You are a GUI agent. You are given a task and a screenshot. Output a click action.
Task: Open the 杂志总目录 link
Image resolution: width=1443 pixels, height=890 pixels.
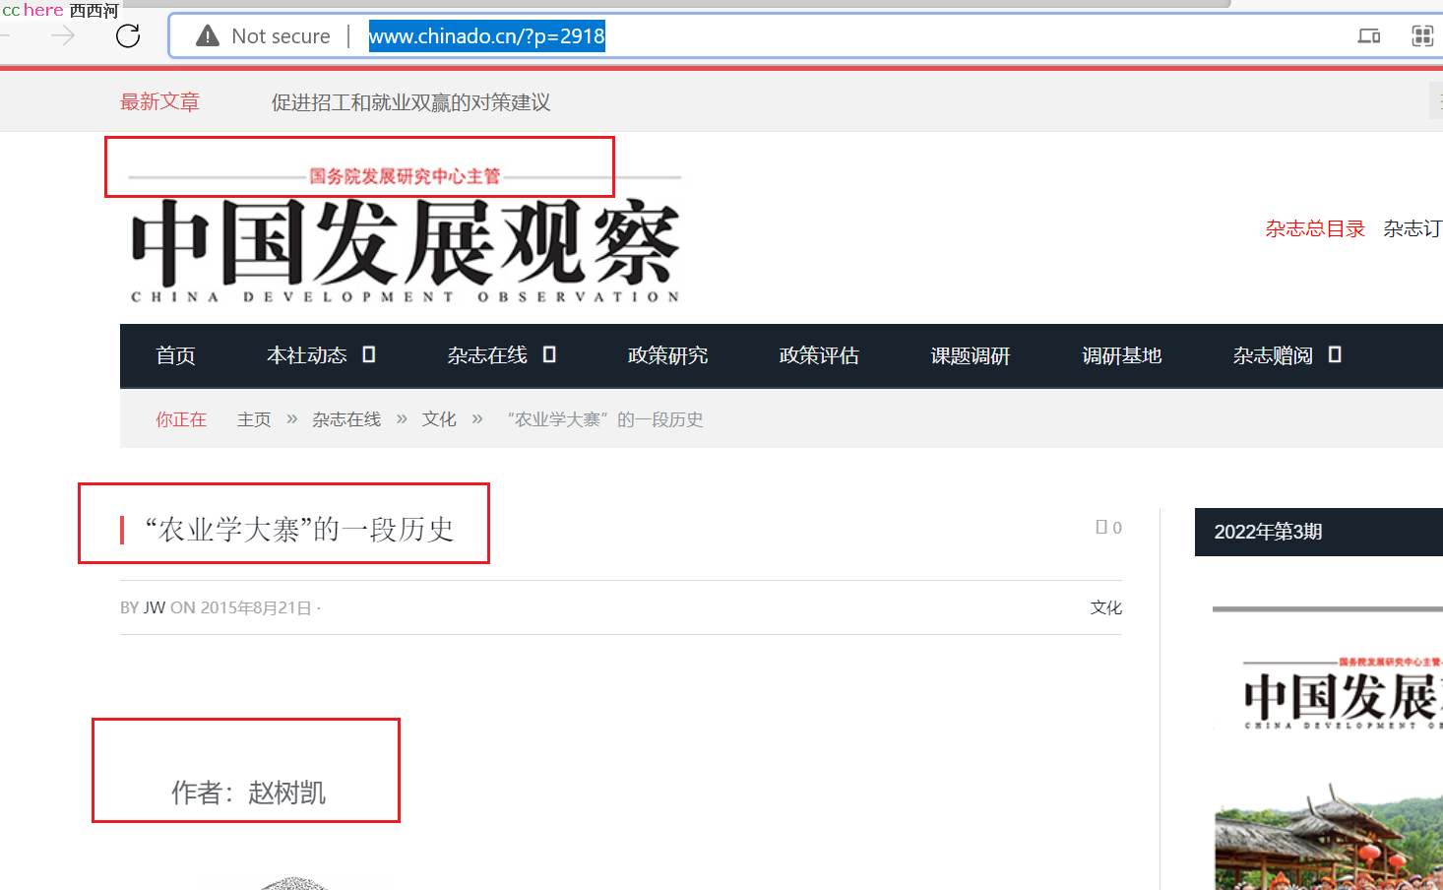click(1315, 228)
